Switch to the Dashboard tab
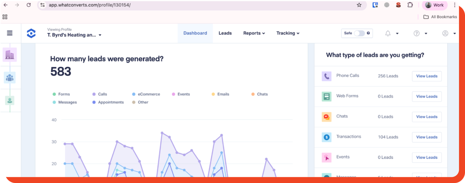465x183 pixels. pos(195,33)
